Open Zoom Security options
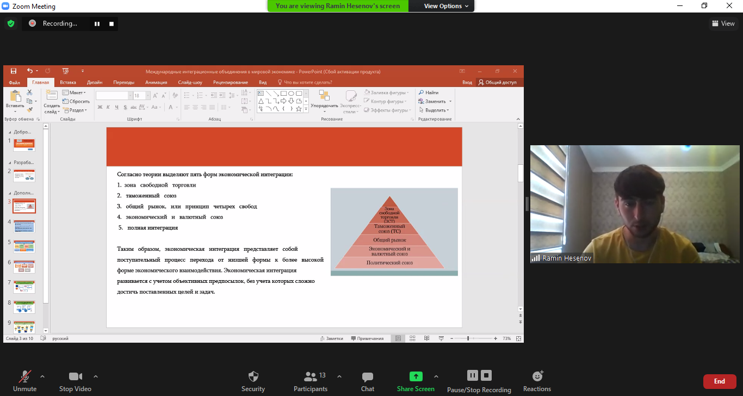The width and height of the screenshot is (743, 396). click(x=253, y=381)
